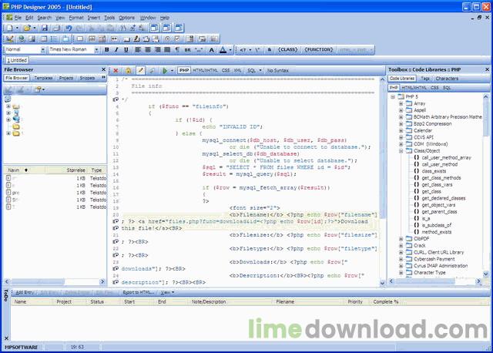
Task: Save the file with the floppy disk icon
Action: click(x=45, y=28)
